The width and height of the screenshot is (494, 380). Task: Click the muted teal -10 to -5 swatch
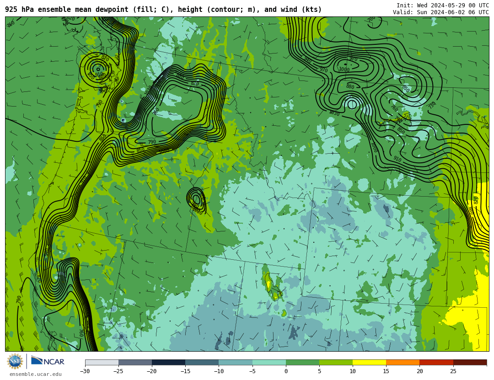[236, 362]
